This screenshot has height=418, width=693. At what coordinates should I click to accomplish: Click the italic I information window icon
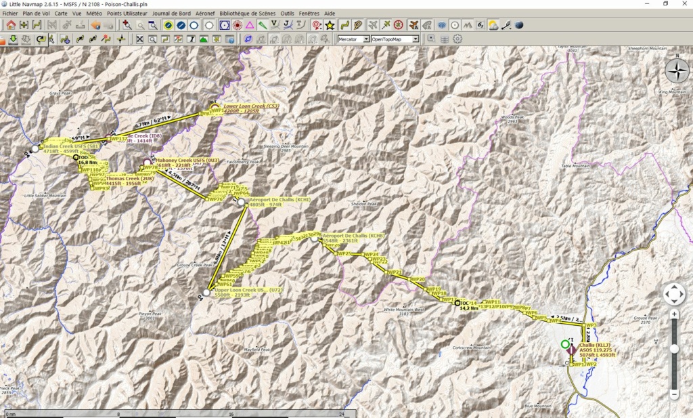[191, 39]
